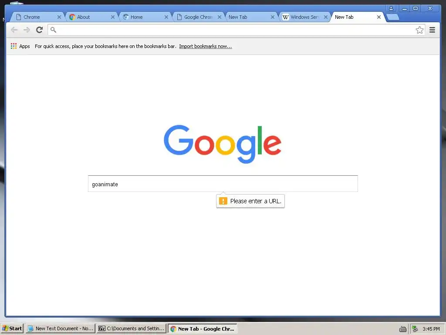Click the New Tab Google Chrome taskbar button
The image size is (446, 335).
[x=202, y=328]
